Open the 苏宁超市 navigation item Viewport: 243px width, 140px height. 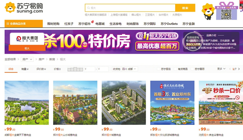(84, 24)
